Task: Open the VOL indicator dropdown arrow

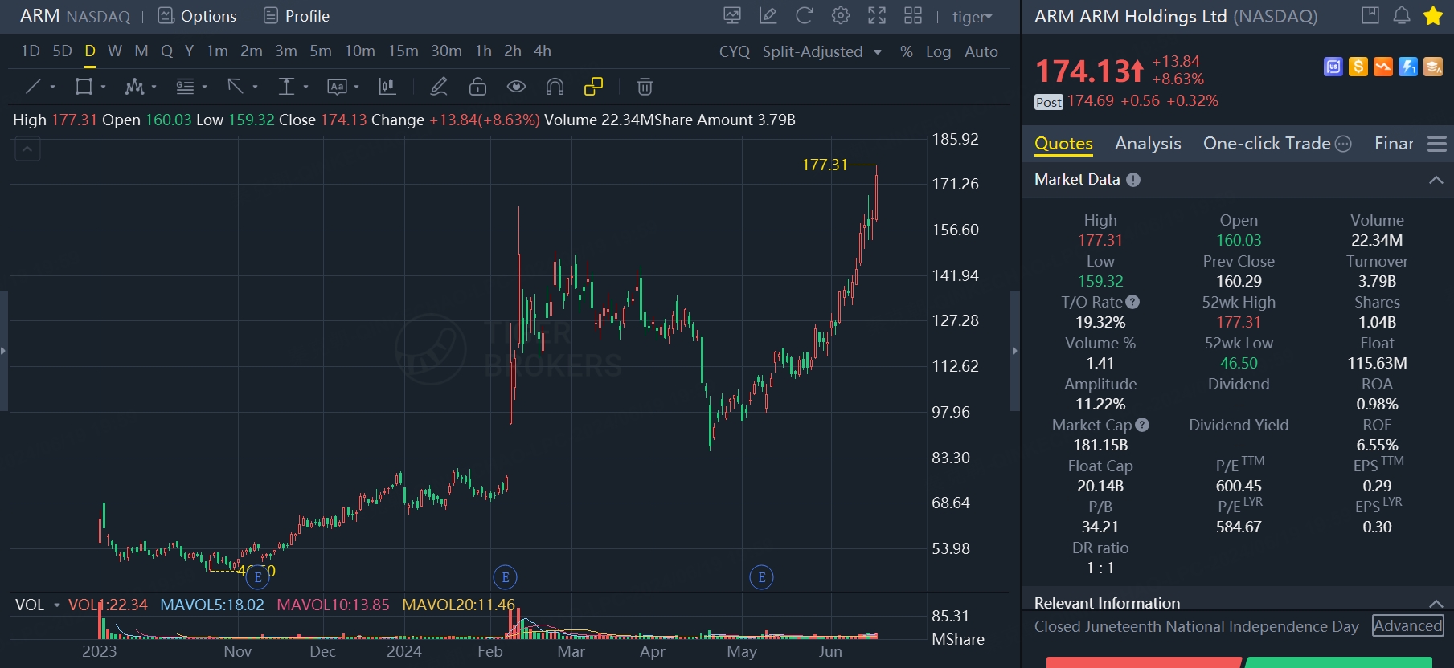Action: pyautogui.click(x=57, y=605)
